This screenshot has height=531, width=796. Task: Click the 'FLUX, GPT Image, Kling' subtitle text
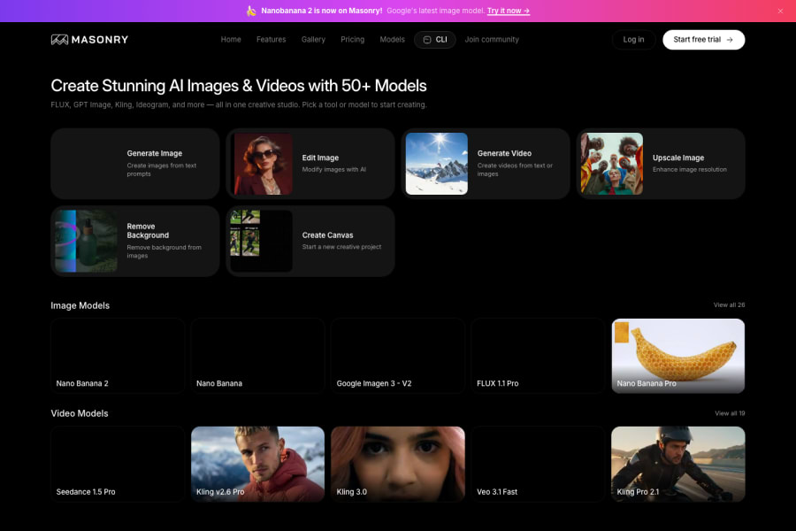pos(239,104)
